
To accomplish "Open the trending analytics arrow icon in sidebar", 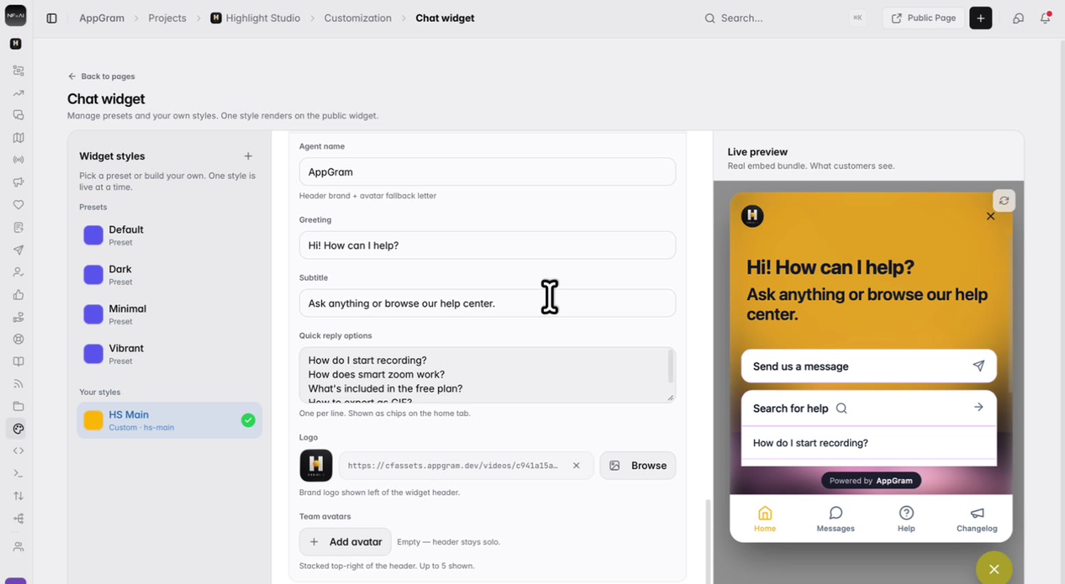I will (18, 93).
